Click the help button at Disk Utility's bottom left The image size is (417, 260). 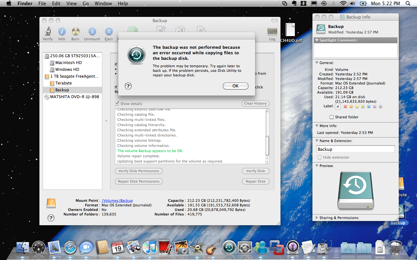pos(51,218)
